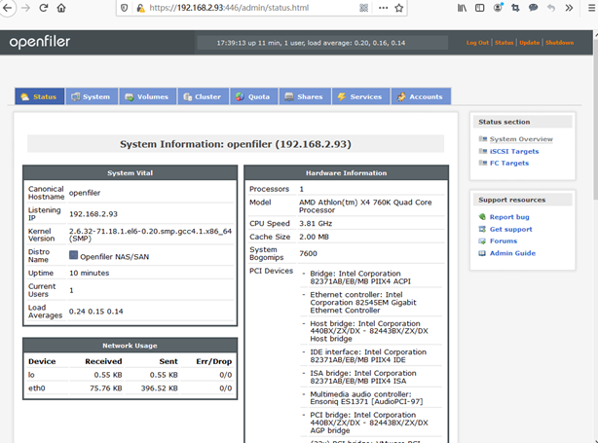The image size is (598, 443).
Task: Click the crop screenshot toolbar icon
Action: click(515, 8)
